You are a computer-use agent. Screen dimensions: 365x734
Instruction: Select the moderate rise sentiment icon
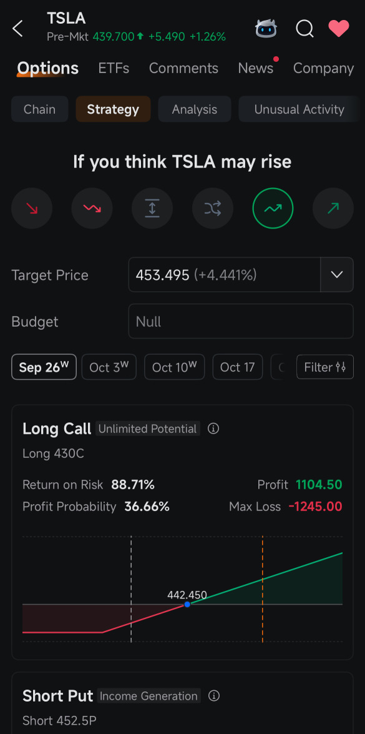tap(273, 208)
